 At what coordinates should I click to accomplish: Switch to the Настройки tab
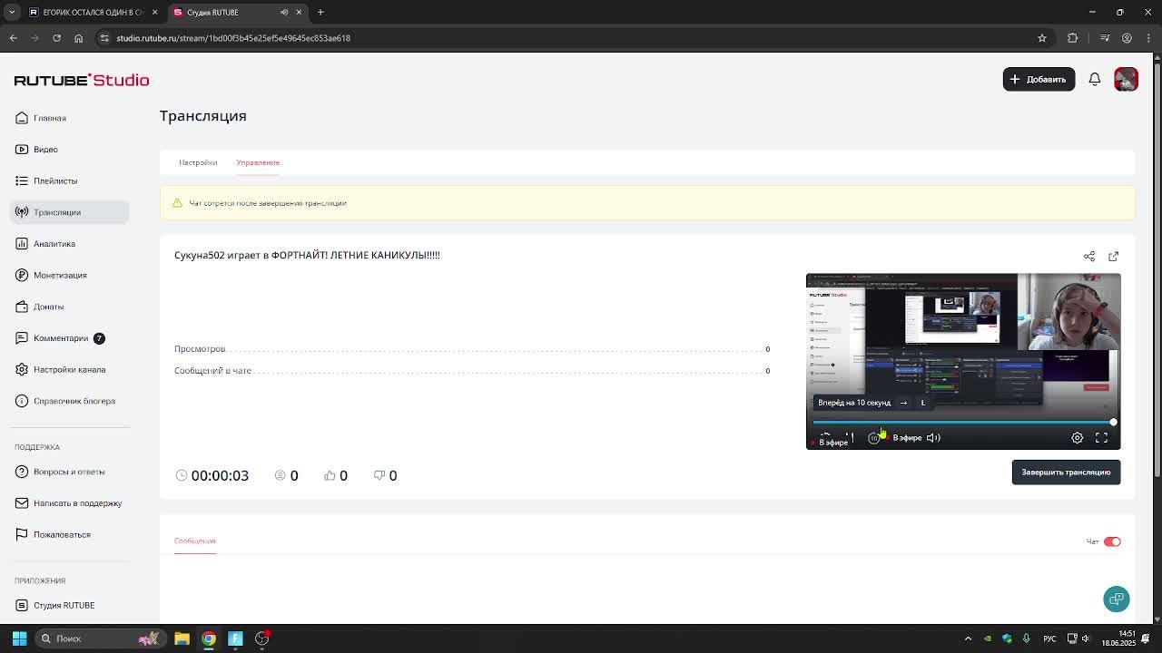coord(198,162)
